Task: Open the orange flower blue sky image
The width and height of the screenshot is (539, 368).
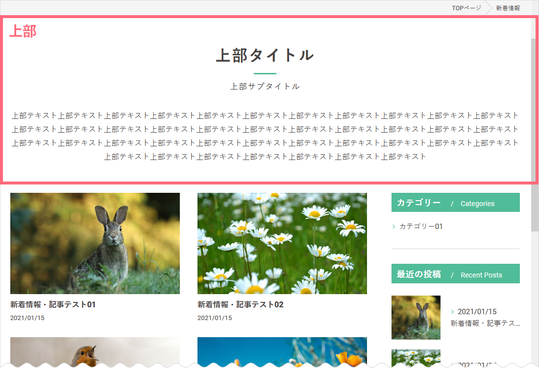Action: point(282,351)
